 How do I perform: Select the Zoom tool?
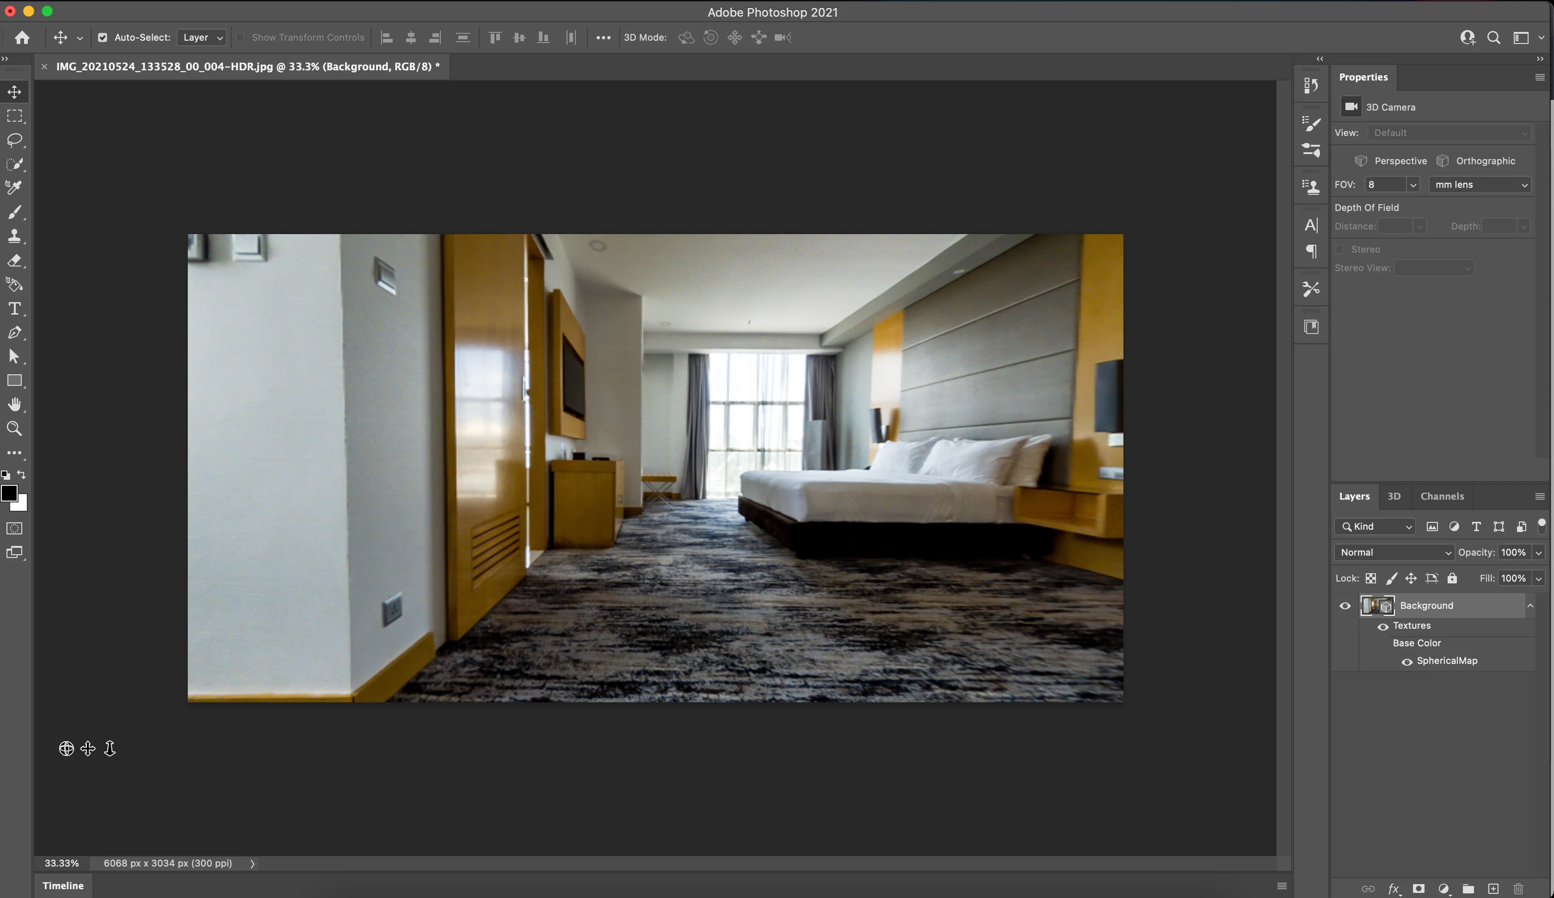coord(15,429)
